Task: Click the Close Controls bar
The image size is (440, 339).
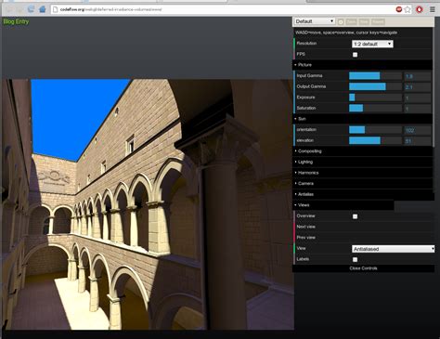Action: (x=364, y=268)
